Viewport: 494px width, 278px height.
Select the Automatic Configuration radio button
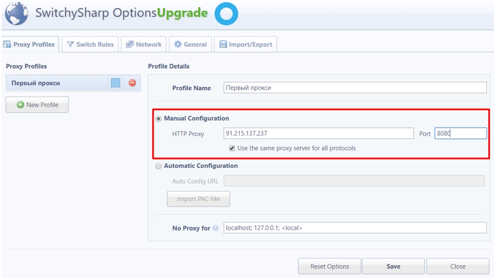(x=158, y=166)
